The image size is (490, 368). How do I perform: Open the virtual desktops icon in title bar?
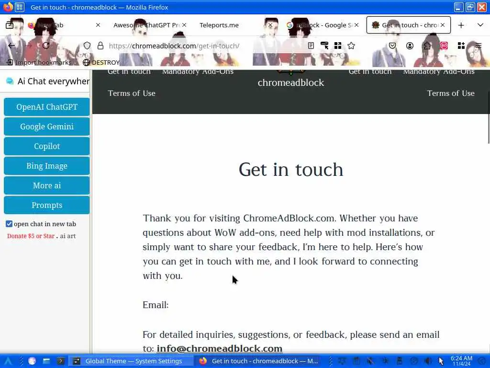pyautogui.click(x=20, y=7)
